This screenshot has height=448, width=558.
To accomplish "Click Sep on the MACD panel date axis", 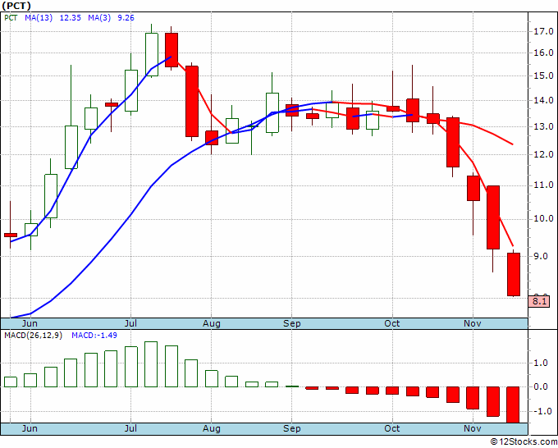I will tap(292, 428).
